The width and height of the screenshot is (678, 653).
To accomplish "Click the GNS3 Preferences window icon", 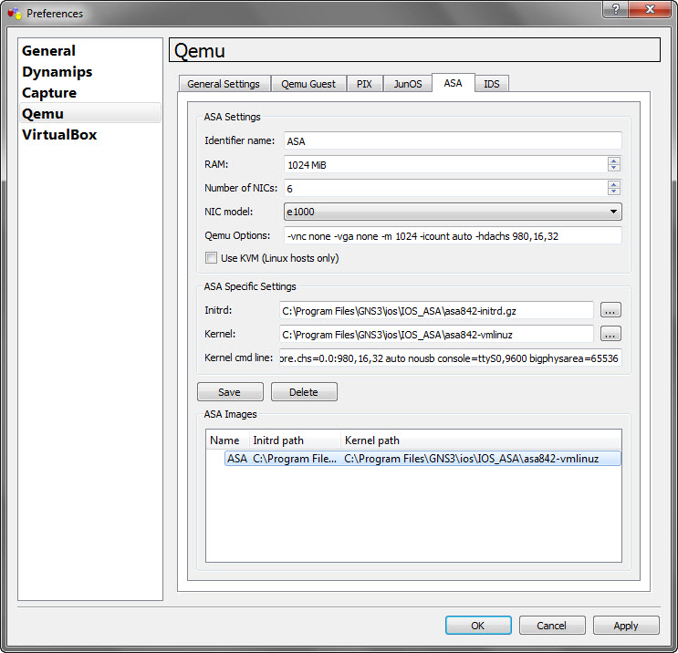I will [15, 14].
